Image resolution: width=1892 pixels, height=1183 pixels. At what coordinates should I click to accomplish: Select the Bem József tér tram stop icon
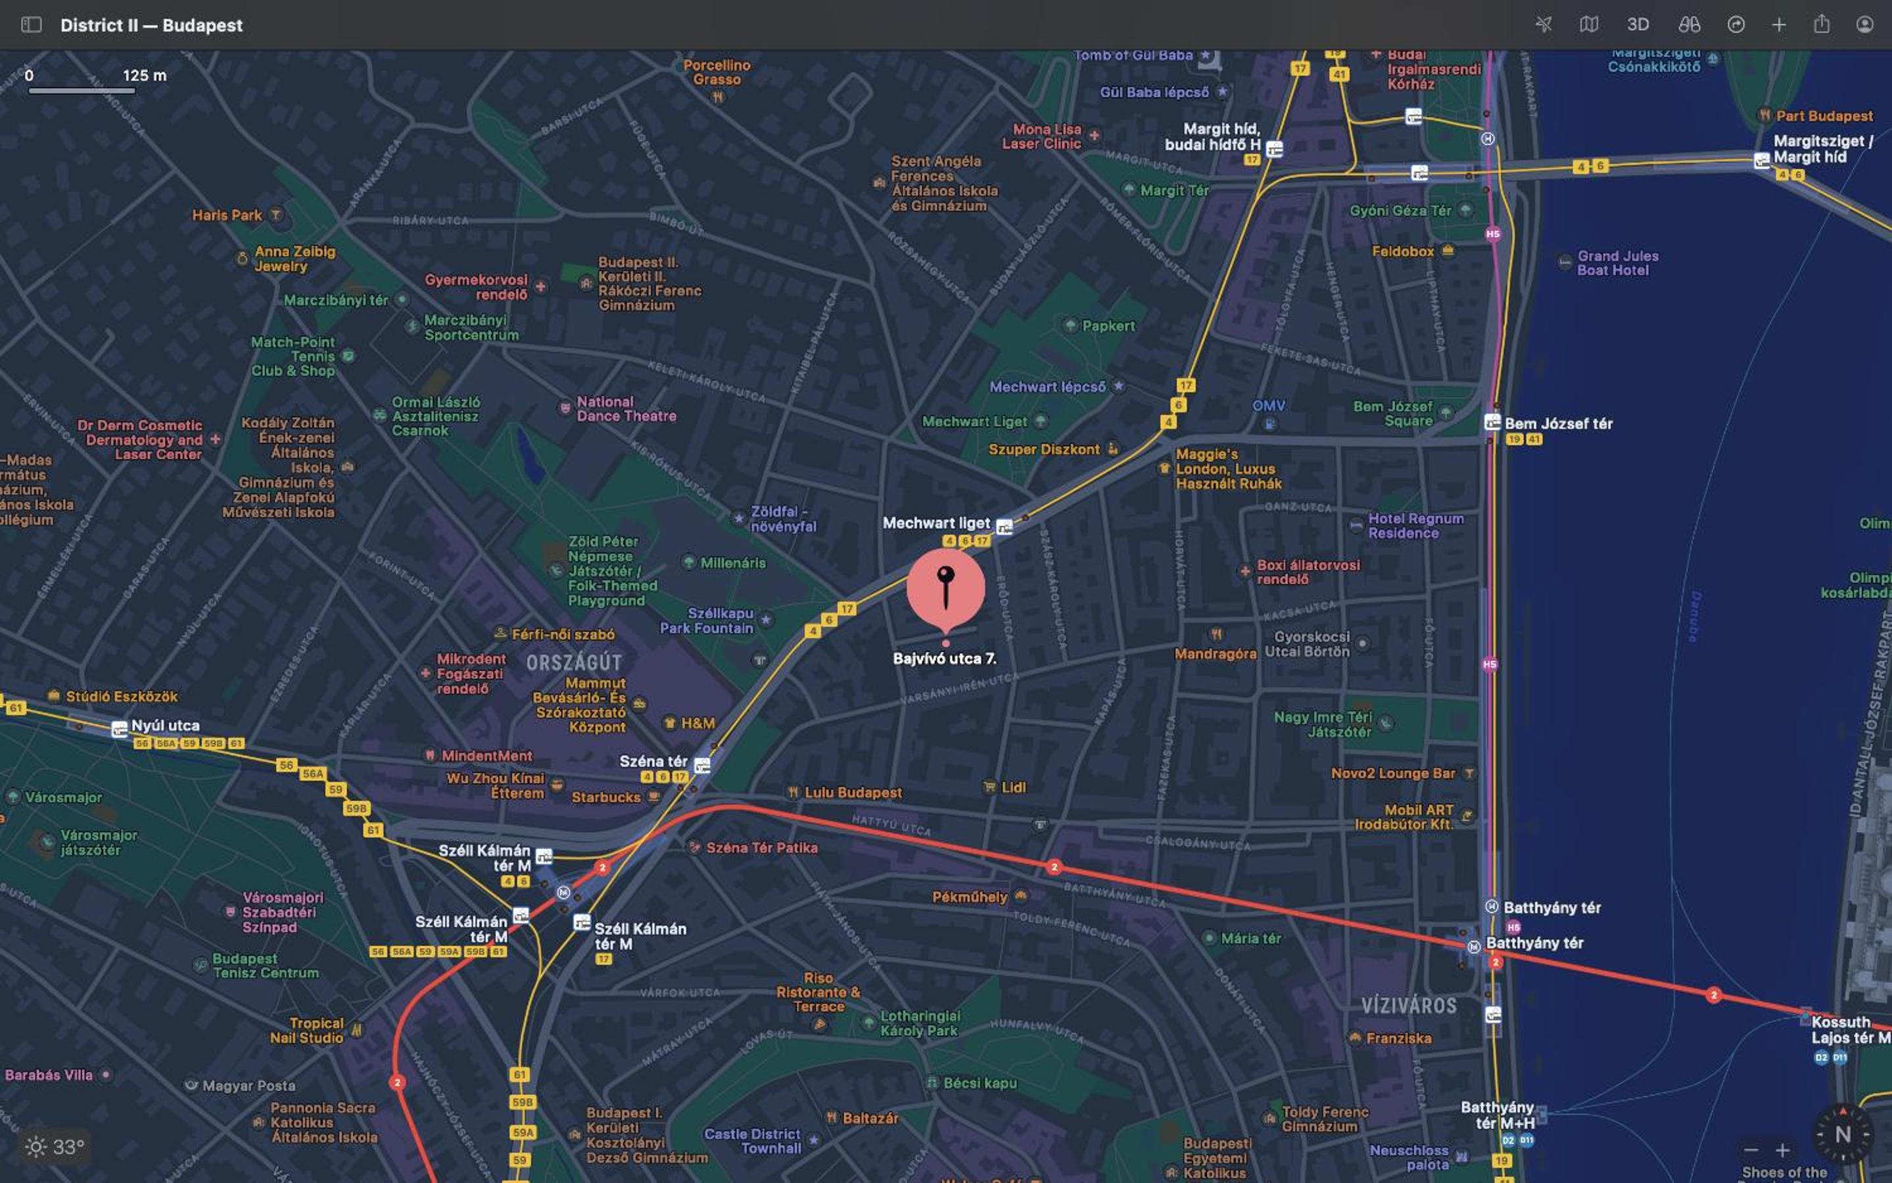pos(1493,423)
